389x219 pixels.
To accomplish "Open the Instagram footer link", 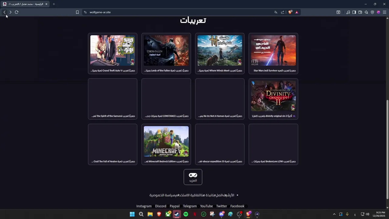I will click(144, 206).
